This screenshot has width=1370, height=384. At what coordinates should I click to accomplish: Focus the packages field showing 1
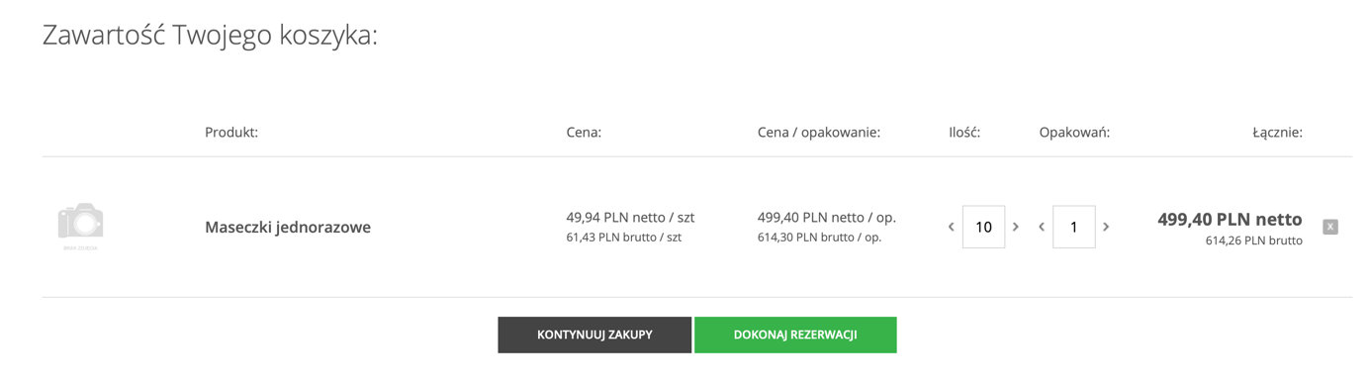pos(1073,227)
